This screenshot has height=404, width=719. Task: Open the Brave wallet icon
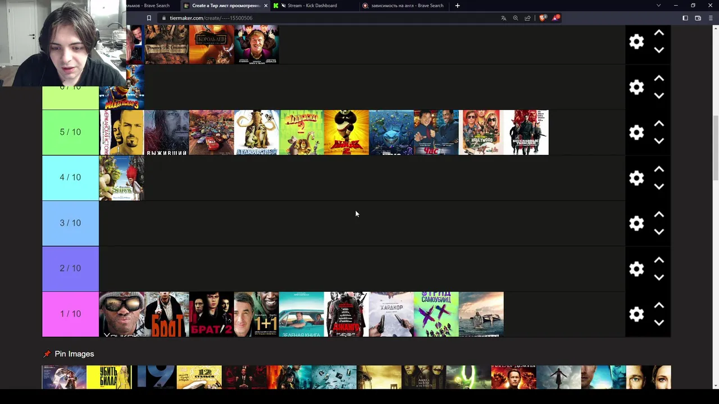(x=698, y=18)
